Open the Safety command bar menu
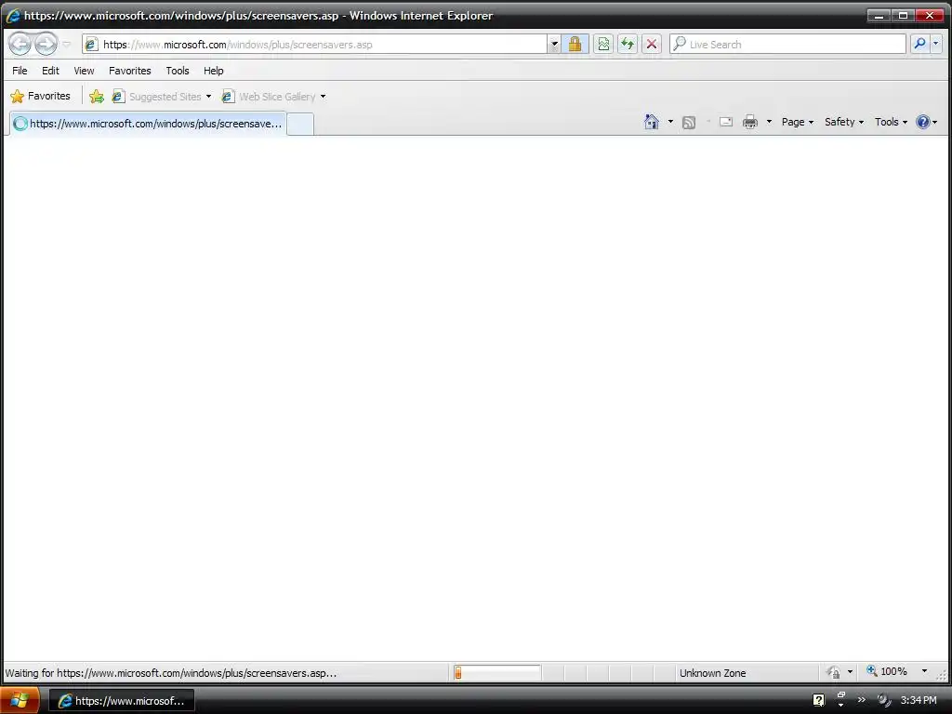Image resolution: width=952 pixels, height=714 pixels. point(844,122)
